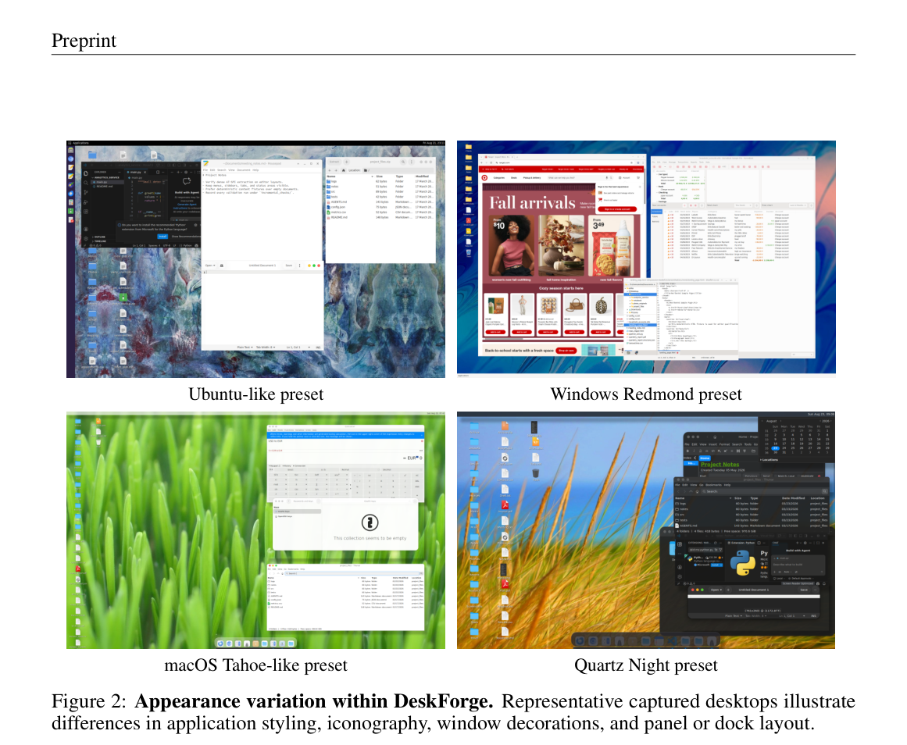The image size is (907, 745).
Task: Open Explorer icon in Ubuntu-like VS Code
Action: (86, 173)
